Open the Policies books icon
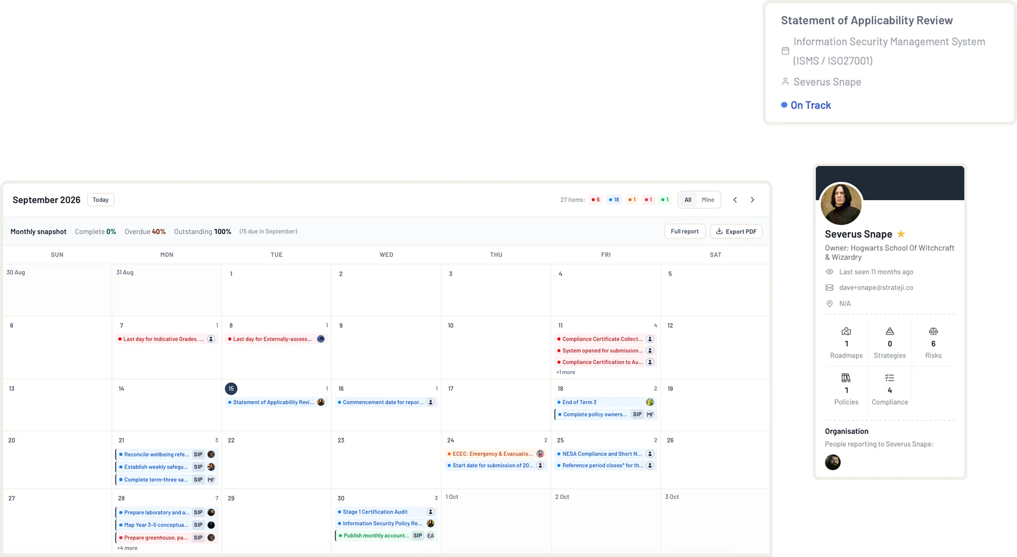The width and height of the screenshot is (1017, 557). coord(846,378)
